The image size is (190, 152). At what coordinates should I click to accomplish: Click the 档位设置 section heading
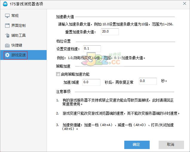coord(64,41)
